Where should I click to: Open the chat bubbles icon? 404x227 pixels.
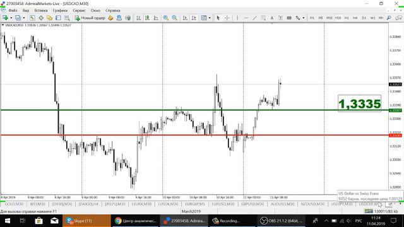[x=398, y=18]
